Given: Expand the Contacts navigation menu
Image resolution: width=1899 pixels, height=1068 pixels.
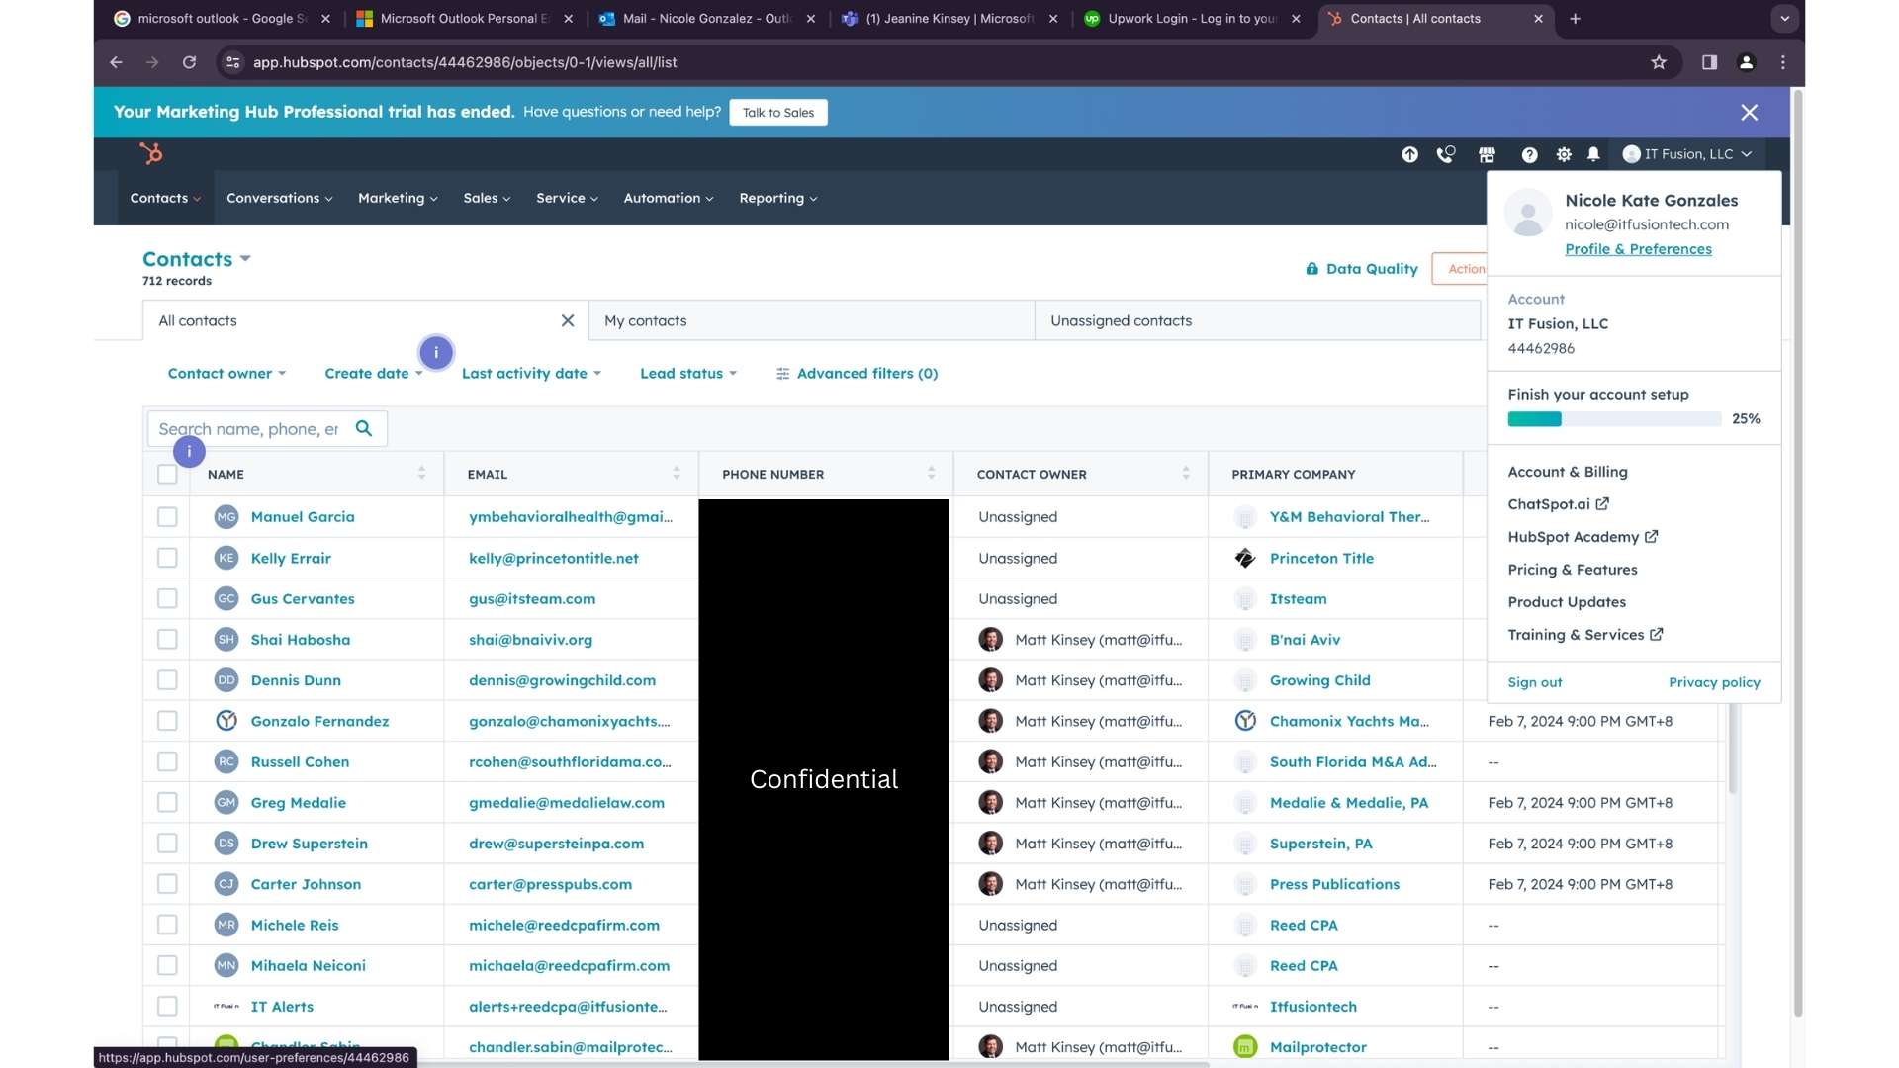Looking at the screenshot, I should coord(165,198).
